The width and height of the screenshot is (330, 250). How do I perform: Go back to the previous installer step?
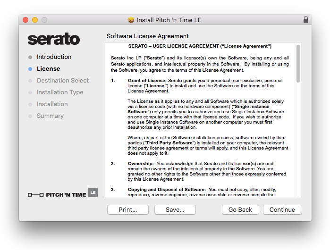pos(240,209)
